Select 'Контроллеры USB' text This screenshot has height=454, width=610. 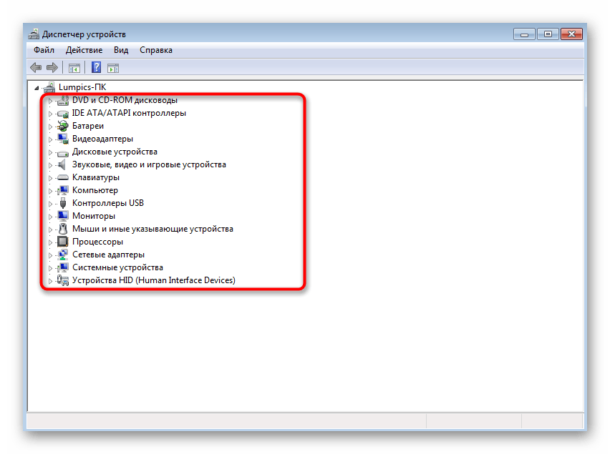[108, 203]
